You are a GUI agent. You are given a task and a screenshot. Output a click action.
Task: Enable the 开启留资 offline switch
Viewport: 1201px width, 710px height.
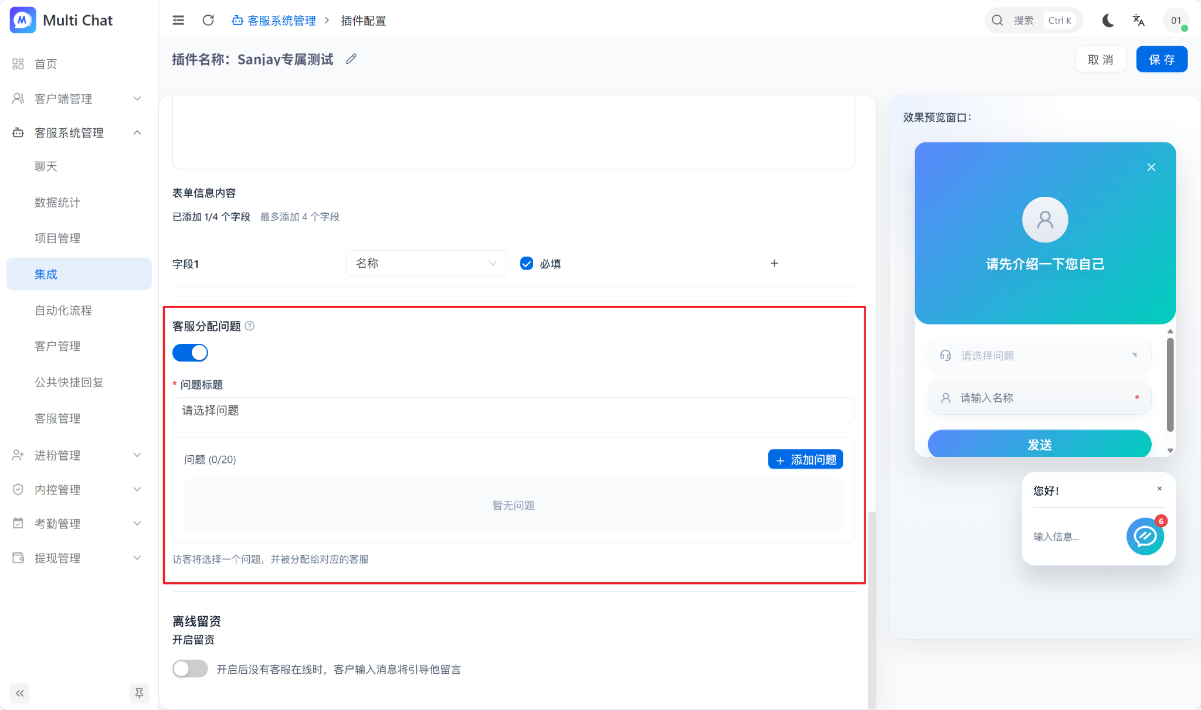[190, 669]
